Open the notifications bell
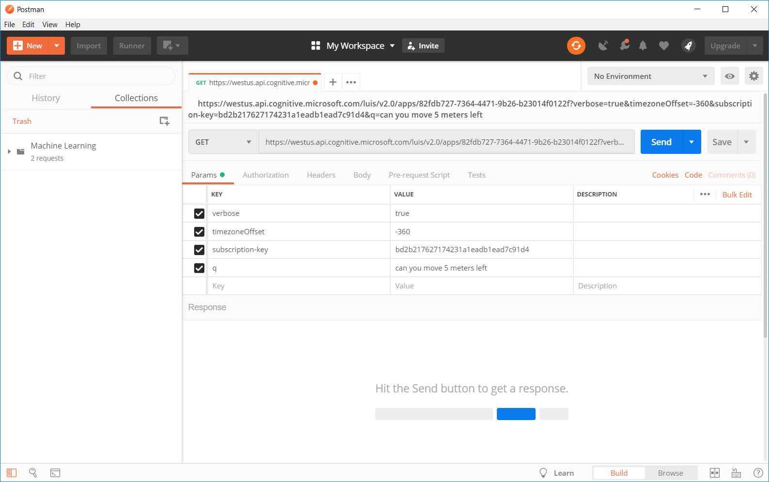The height and width of the screenshot is (482, 769). 643,45
